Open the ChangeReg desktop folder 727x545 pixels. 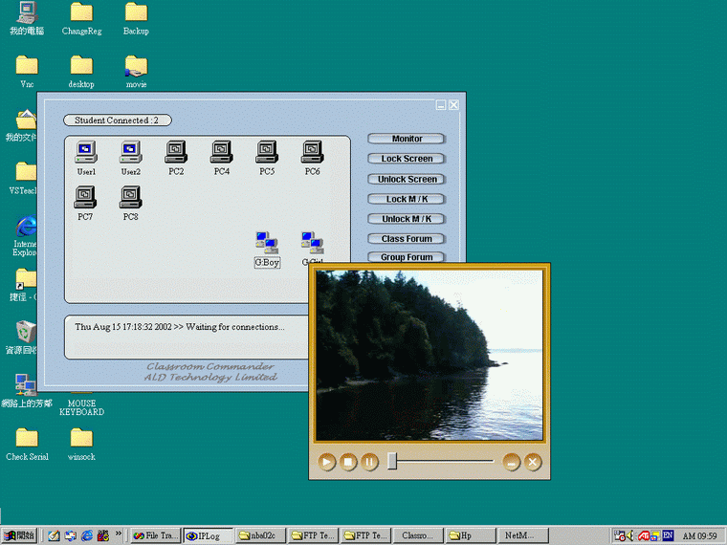81,13
